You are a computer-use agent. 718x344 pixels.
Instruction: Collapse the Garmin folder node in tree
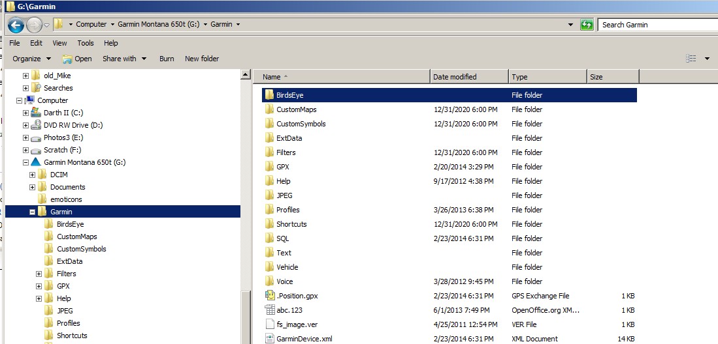tap(32, 212)
